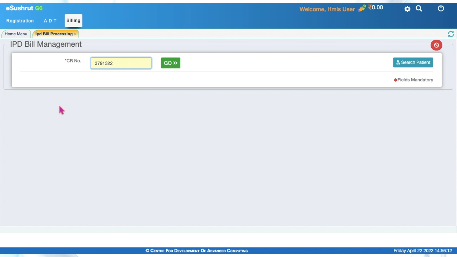457x257 pixels.
Task: Switch to the Home Menu tab
Action: pos(16,34)
